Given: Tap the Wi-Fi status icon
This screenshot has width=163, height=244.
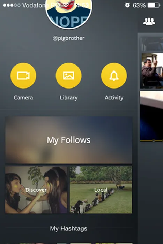Looking at the screenshot, I should click(x=66, y=5).
